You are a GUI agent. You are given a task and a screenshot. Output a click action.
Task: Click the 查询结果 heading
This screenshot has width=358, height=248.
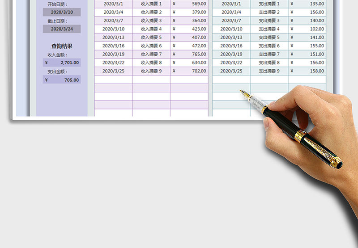click(62, 46)
